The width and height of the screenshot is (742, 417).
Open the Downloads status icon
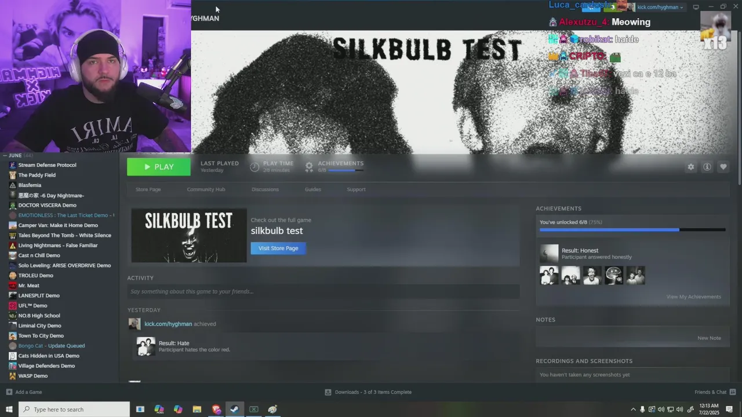(x=328, y=392)
